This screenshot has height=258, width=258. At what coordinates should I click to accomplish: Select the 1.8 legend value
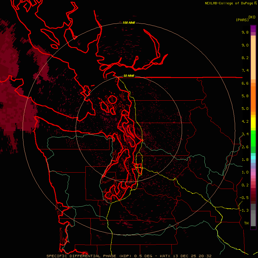click(x=245, y=160)
